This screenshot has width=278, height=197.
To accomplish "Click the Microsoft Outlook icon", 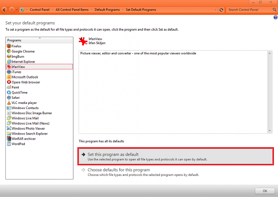I will coord(9,77).
